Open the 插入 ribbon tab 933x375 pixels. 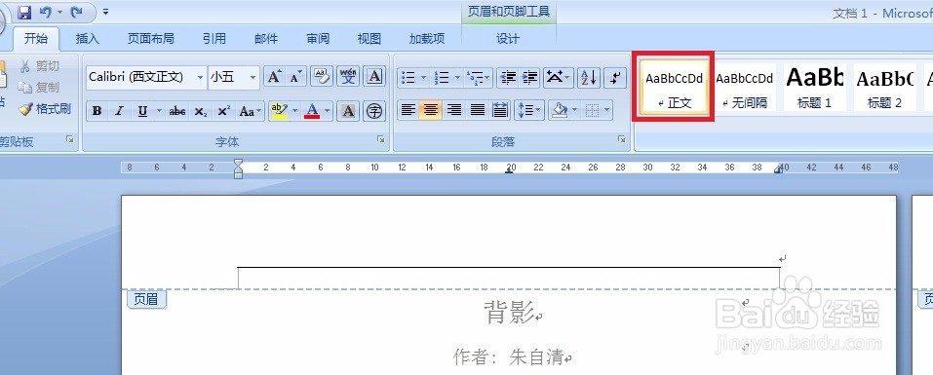(88, 39)
